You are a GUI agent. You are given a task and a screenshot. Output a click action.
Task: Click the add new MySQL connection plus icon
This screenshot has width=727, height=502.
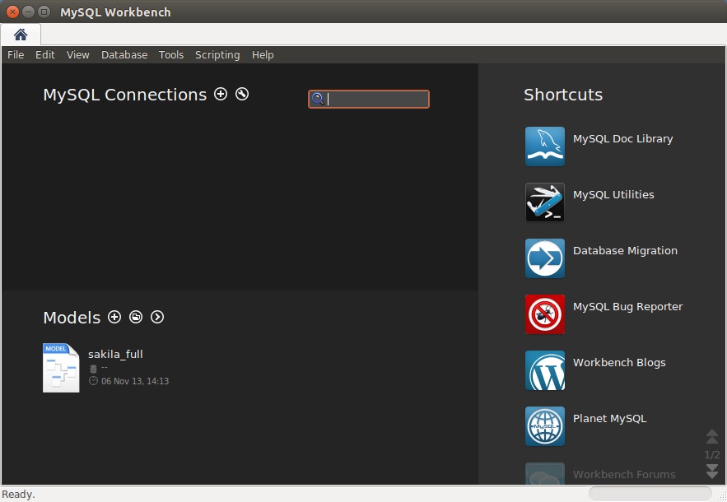221,95
